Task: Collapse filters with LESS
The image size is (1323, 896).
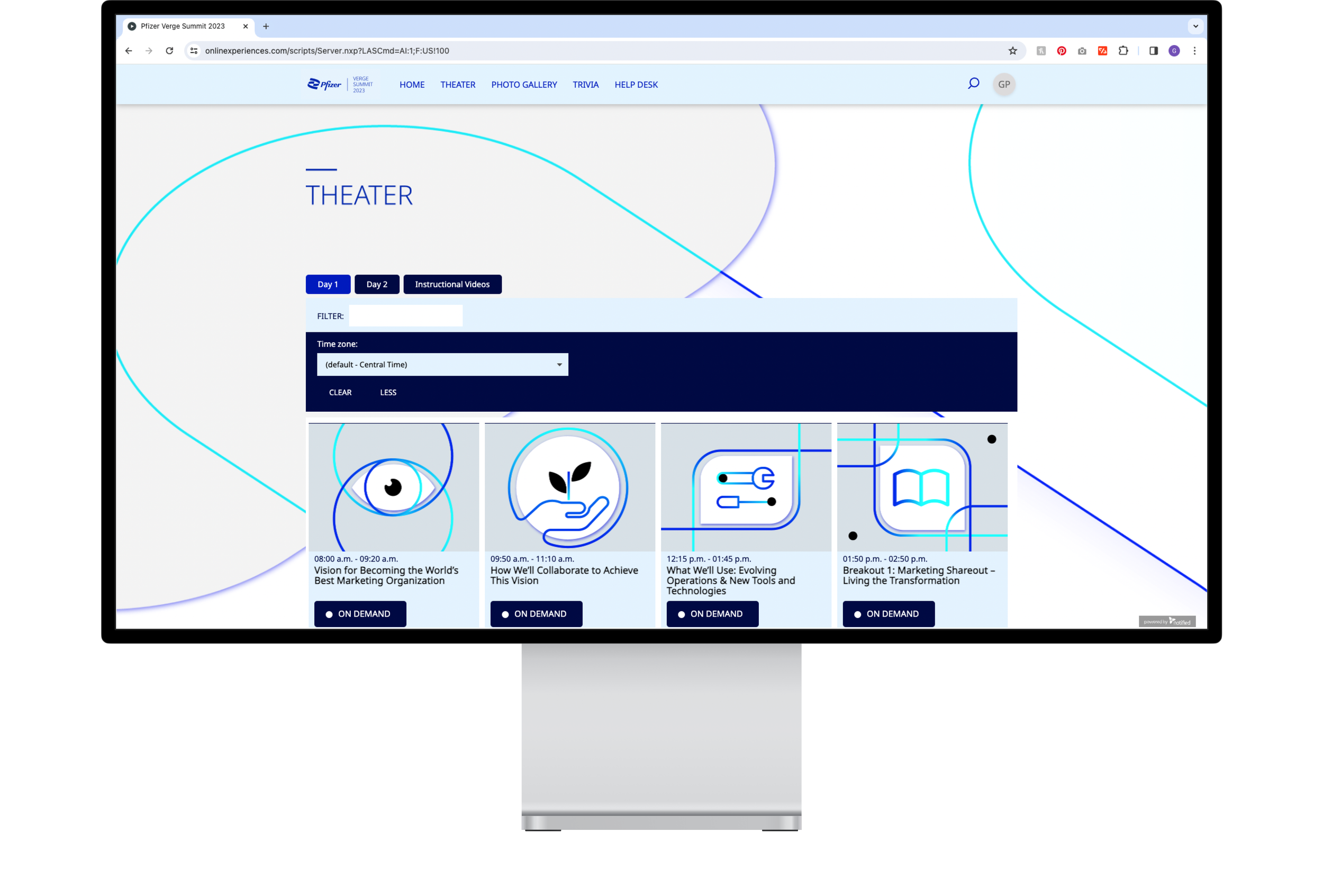Action: tap(388, 392)
